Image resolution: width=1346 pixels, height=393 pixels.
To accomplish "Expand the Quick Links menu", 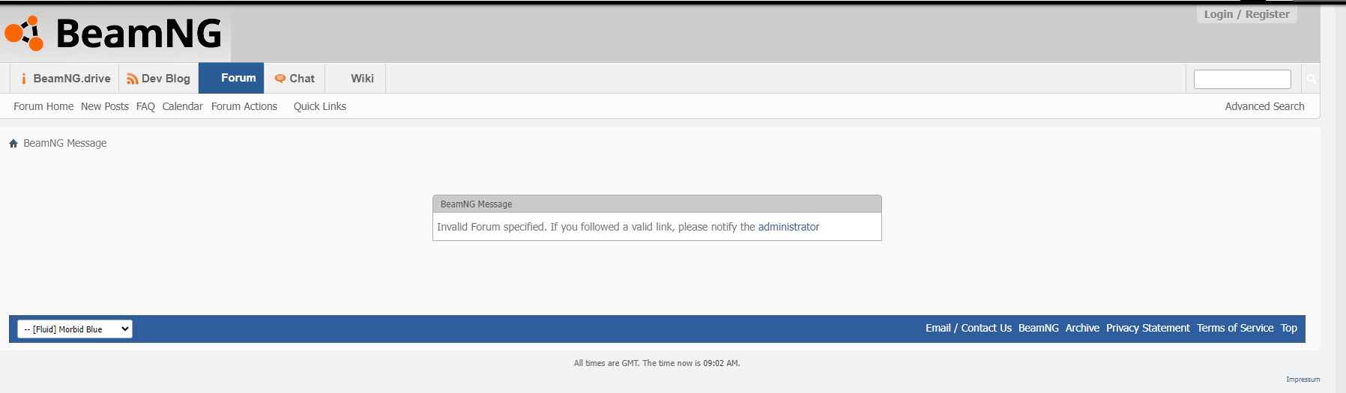I will [x=320, y=106].
